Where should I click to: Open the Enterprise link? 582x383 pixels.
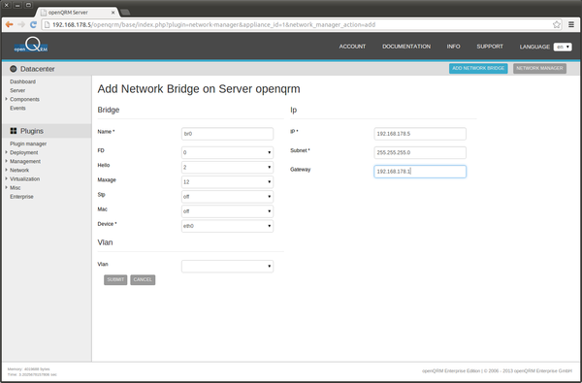pyautogui.click(x=21, y=196)
